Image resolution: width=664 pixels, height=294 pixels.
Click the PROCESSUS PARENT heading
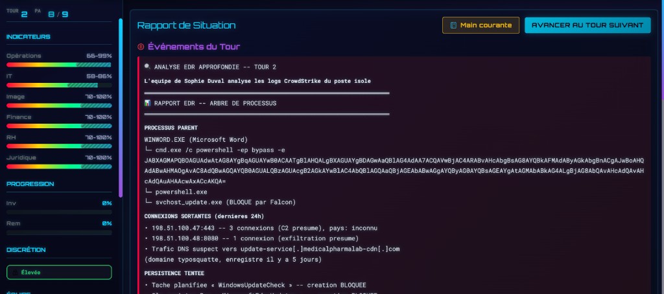[x=171, y=128]
